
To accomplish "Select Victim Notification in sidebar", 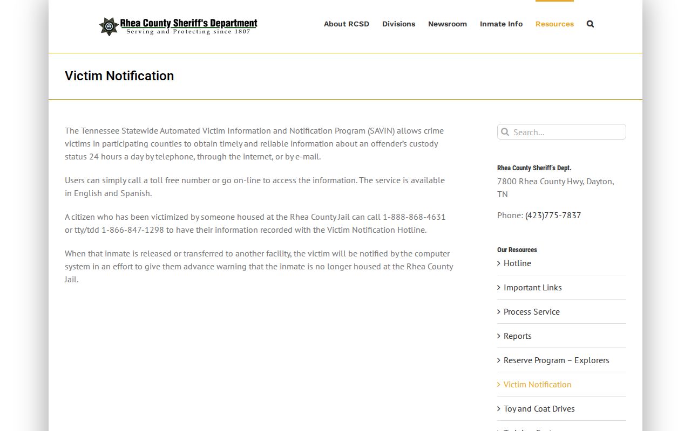I will click(537, 384).
